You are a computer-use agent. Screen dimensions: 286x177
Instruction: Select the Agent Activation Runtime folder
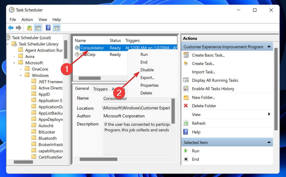[x=44, y=50]
